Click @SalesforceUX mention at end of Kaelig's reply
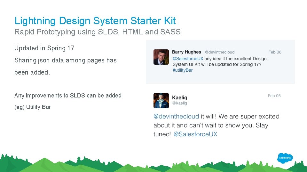The width and height of the screenshot is (307, 172). [195, 134]
